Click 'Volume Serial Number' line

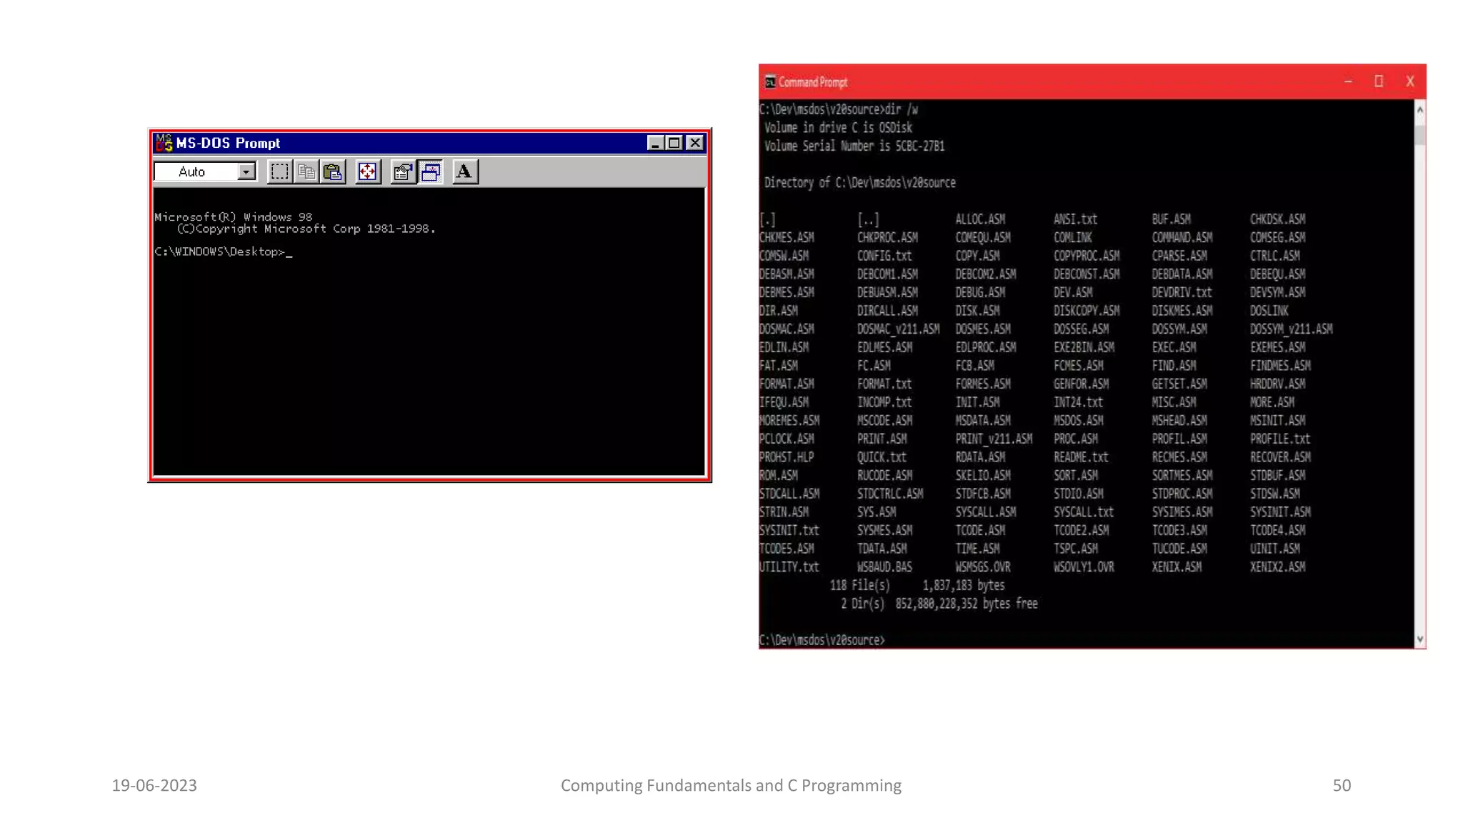coord(854,146)
